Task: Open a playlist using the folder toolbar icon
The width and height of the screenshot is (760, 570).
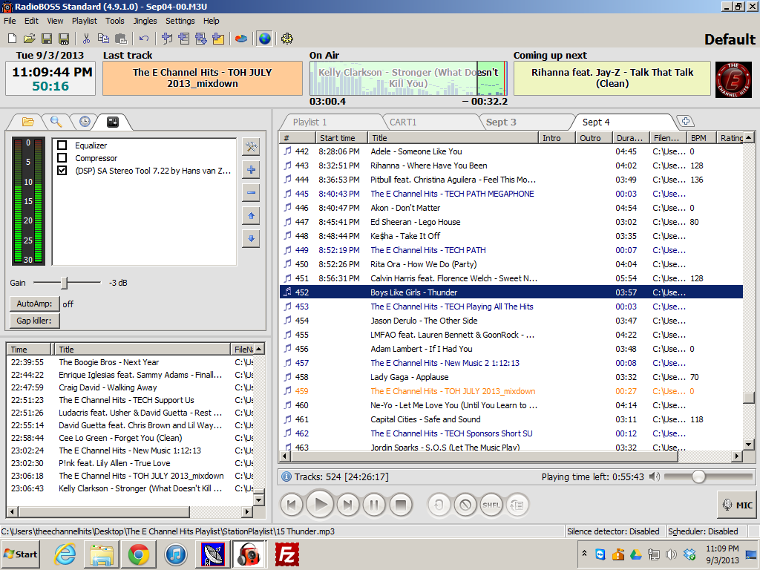Action: tap(29, 39)
